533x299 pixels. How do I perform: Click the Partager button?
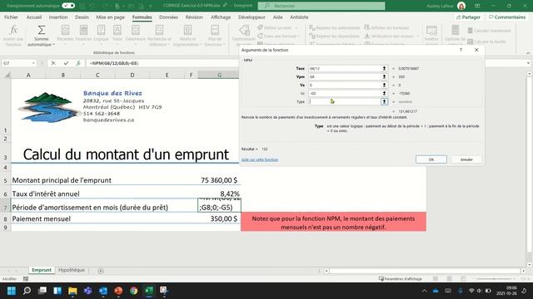tap(468, 17)
